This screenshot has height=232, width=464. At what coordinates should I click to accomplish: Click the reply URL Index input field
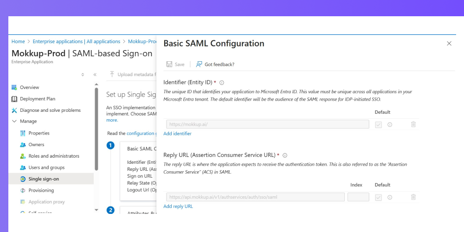point(358,197)
